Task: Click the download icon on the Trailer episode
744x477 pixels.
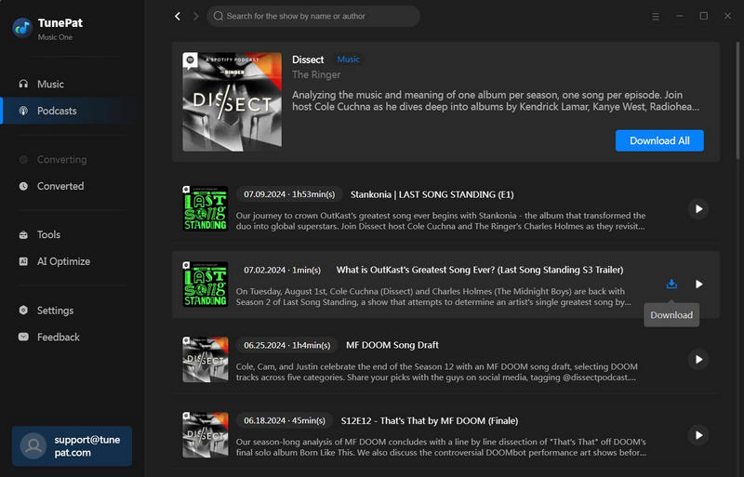Action: point(671,284)
